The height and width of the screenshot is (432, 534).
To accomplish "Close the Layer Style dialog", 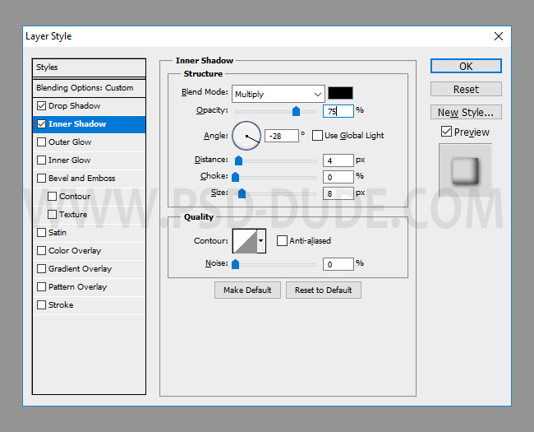I will point(498,36).
